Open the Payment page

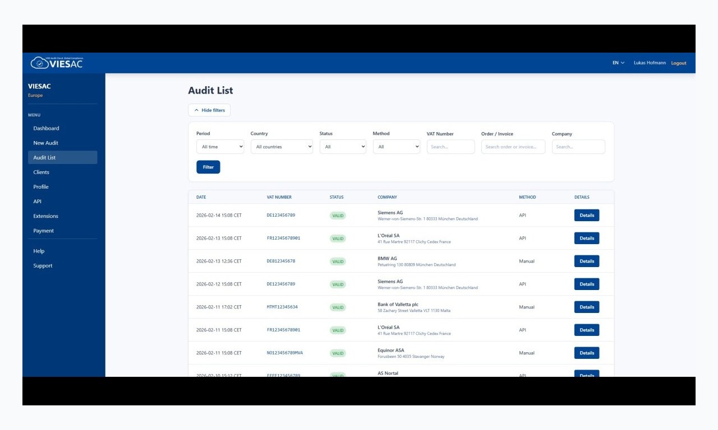62,231
